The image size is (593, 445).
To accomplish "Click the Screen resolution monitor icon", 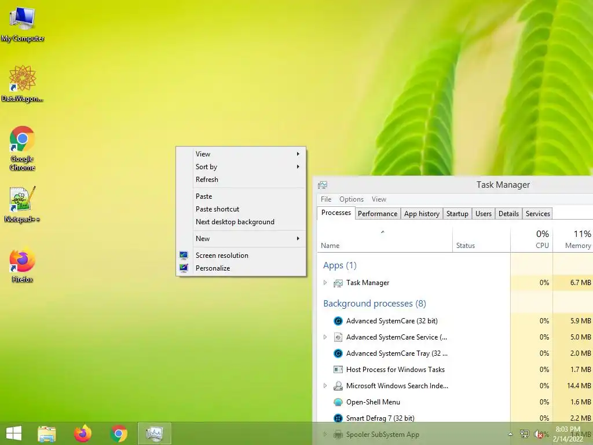I will [184, 256].
